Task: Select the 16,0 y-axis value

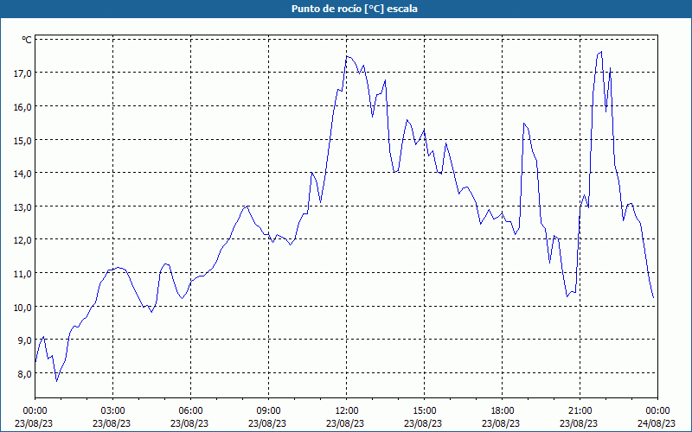Action: (x=22, y=106)
